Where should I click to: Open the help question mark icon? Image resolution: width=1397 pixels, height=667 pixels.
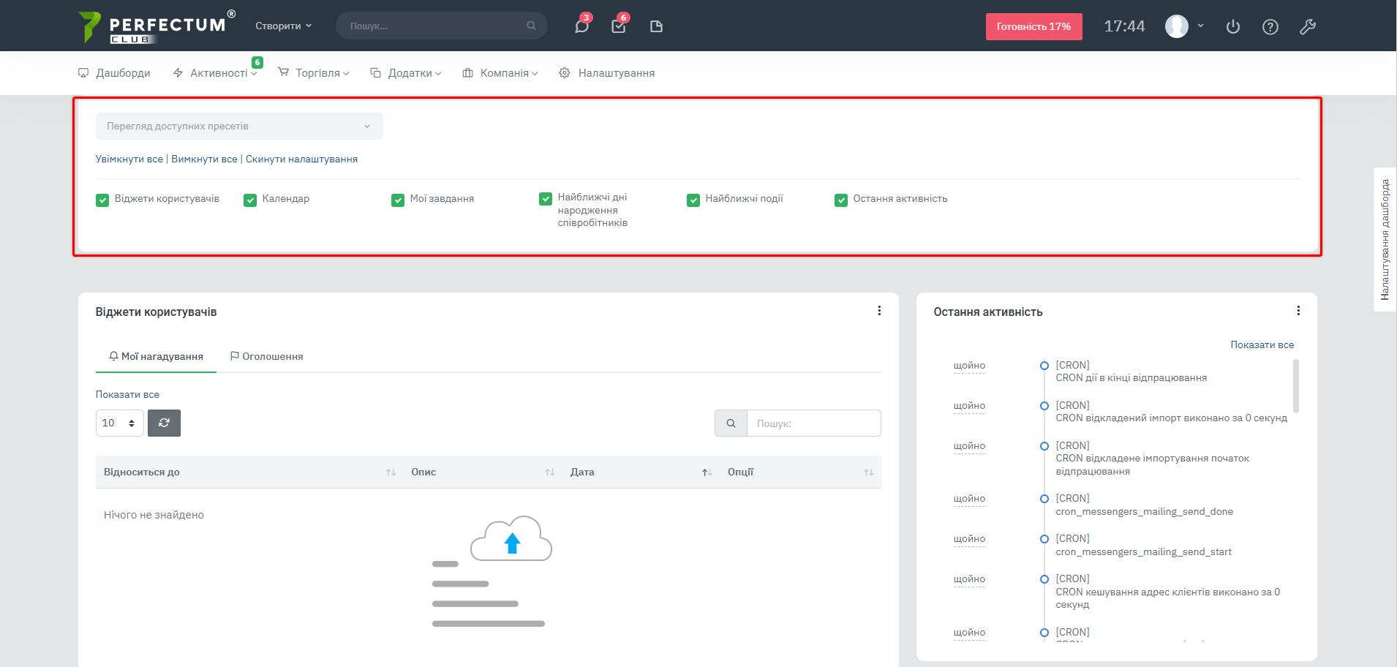(1270, 27)
